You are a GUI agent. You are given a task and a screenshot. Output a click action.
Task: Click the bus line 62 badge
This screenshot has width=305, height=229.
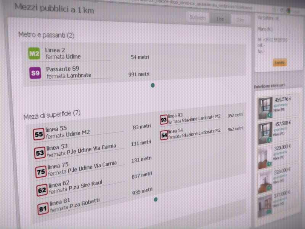pyautogui.click(x=42, y=190)
